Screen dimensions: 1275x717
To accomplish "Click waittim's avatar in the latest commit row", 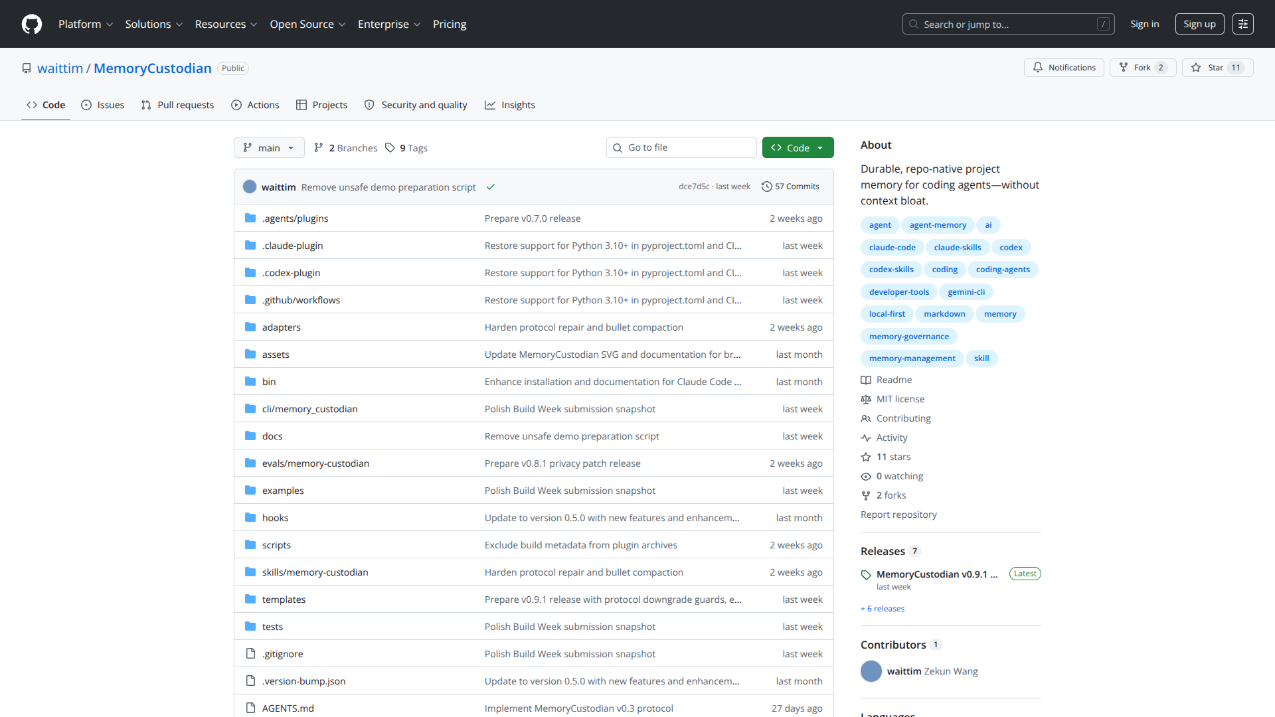I will [250, 187].
